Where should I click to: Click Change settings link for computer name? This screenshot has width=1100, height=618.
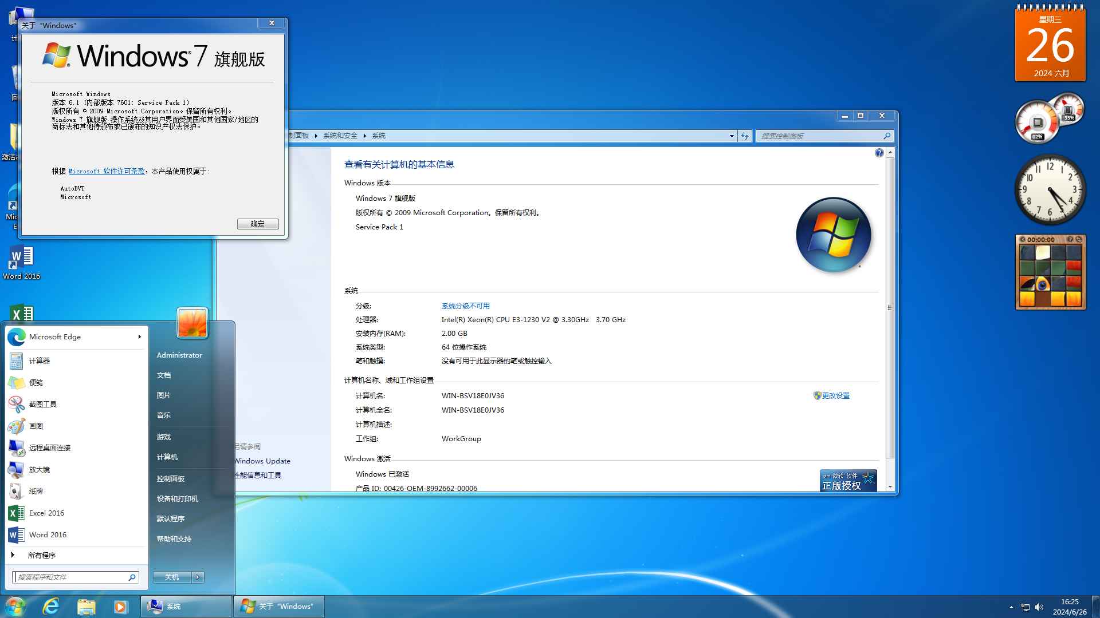coord(835,395)
